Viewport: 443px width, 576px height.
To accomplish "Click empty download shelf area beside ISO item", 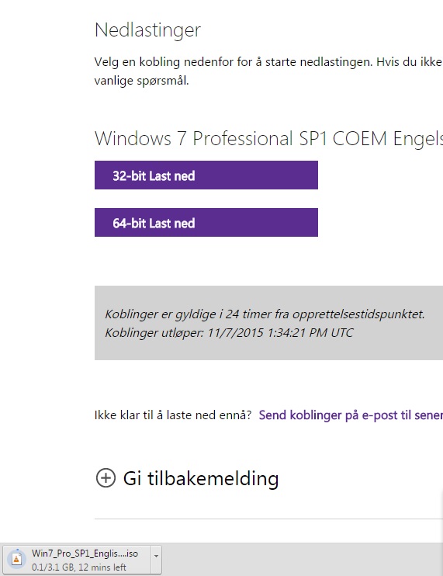I will 301,560.
